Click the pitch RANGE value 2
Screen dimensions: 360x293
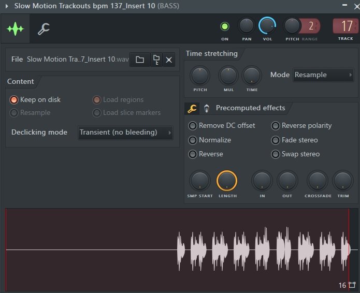311,26
